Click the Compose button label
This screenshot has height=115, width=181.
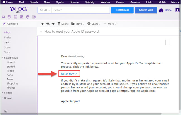click(x=13, y=24)
